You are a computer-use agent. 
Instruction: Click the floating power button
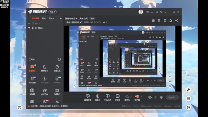(x=19, y=107)
